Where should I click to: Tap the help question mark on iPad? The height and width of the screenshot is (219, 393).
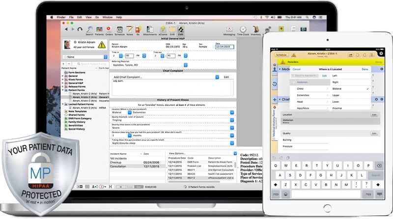pos(381,54)
